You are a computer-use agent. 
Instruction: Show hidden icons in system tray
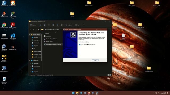click(x=154, y=93)
